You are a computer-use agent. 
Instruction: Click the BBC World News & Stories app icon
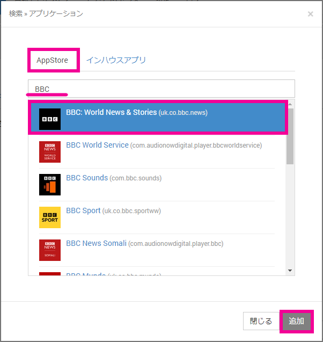point(50,119)
